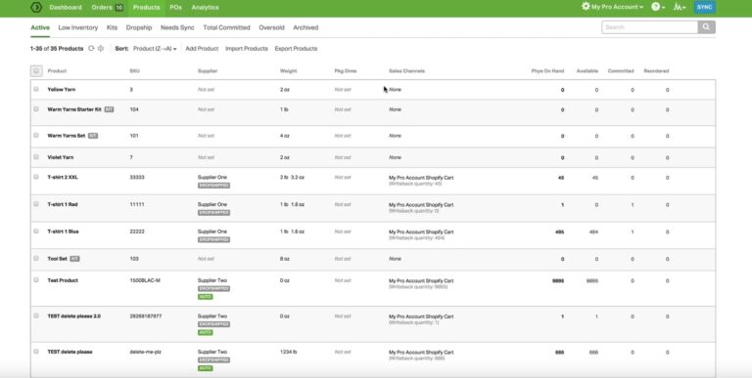Click the DROPSHIPPED badge for Test Product

213,289
